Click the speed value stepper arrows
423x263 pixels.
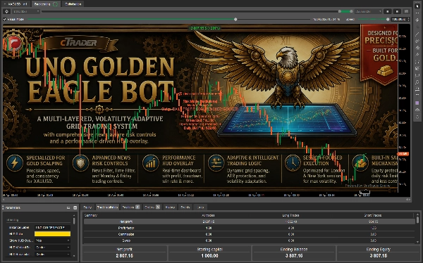pyautogui.click(x=408, y=20)
